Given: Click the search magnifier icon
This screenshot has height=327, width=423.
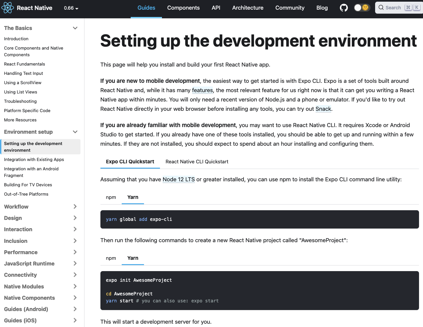Looking at the screenshot, I should click(381, 8).
